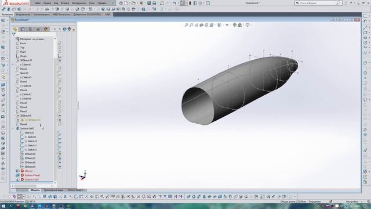Open the Motion Study 1 bottom tab
371x209 pixels.
point(75,190)
